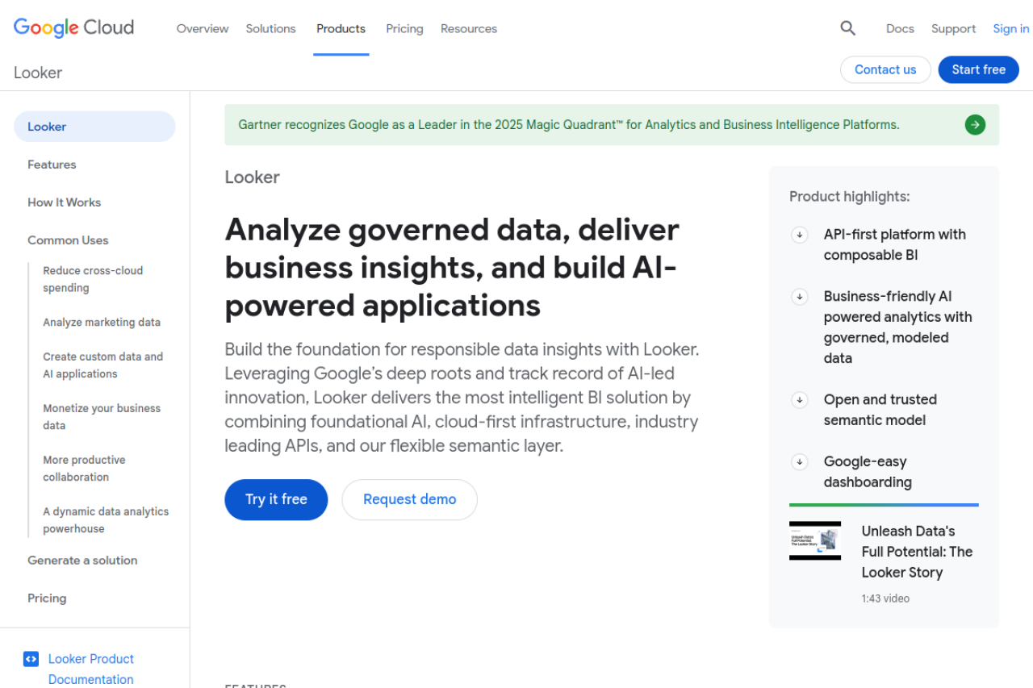Click the Open and trusted semantic model text
This screenshot has width=1033, height=688.
coord(880,410)
